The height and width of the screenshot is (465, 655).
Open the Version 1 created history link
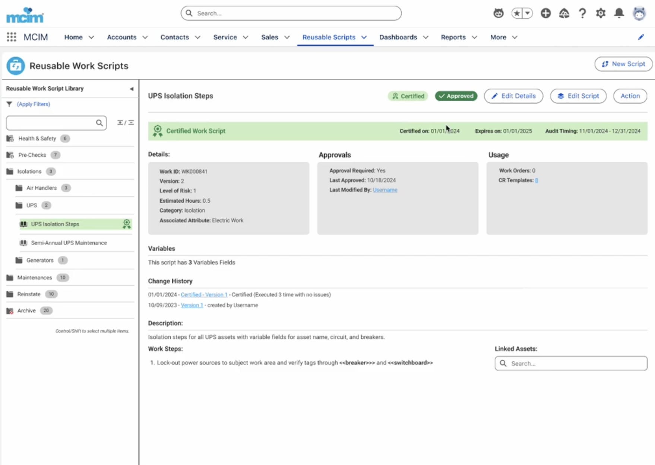[192, 305]
